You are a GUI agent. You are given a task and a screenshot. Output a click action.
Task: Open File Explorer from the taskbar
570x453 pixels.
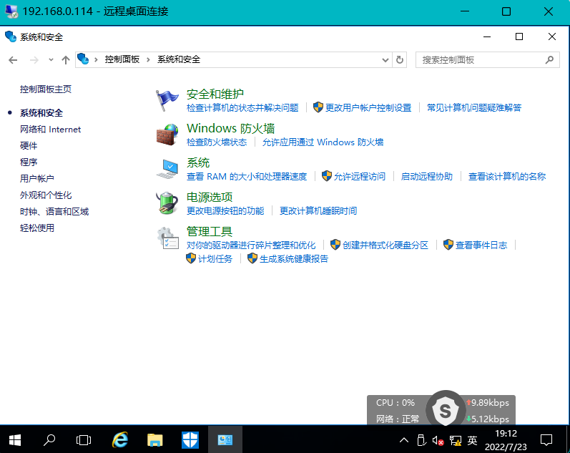point(155,440)
